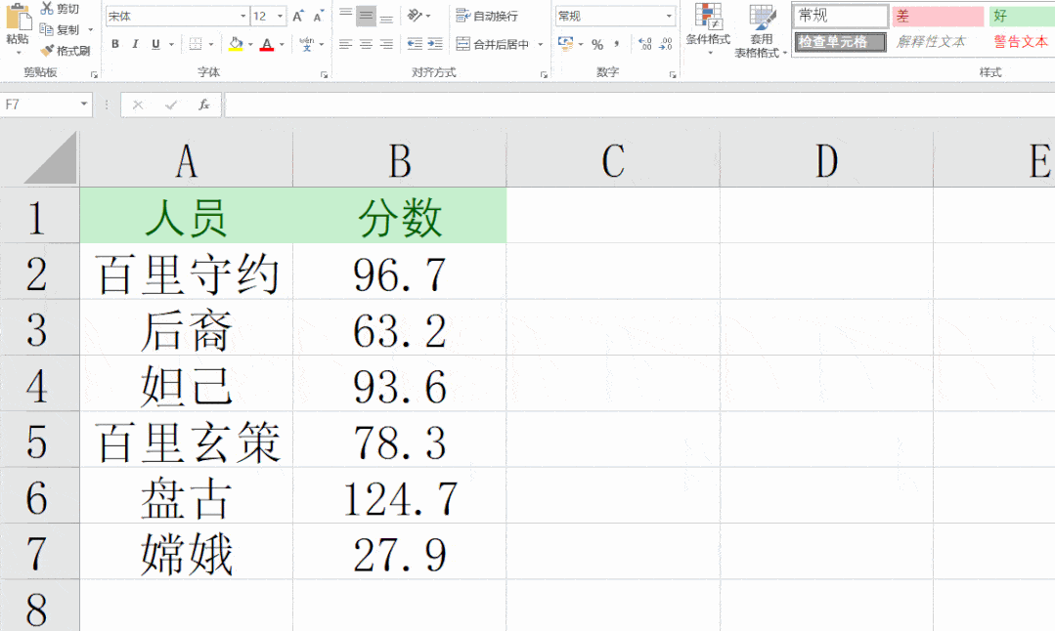Click the Insert Function fx icon

tap(204, 105)
